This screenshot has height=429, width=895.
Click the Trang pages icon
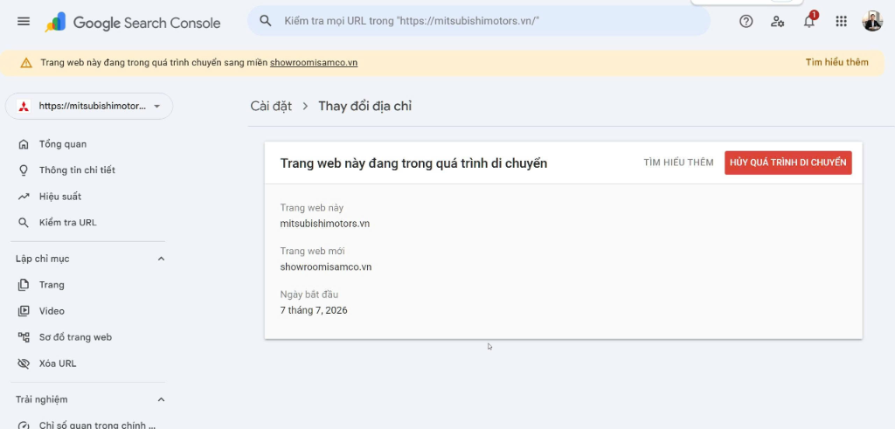click(24, 285)
